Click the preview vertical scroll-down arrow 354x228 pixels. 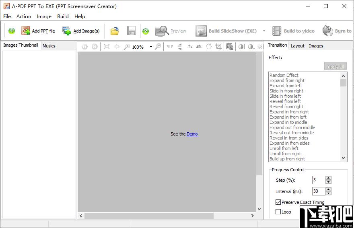pos(259,209)
